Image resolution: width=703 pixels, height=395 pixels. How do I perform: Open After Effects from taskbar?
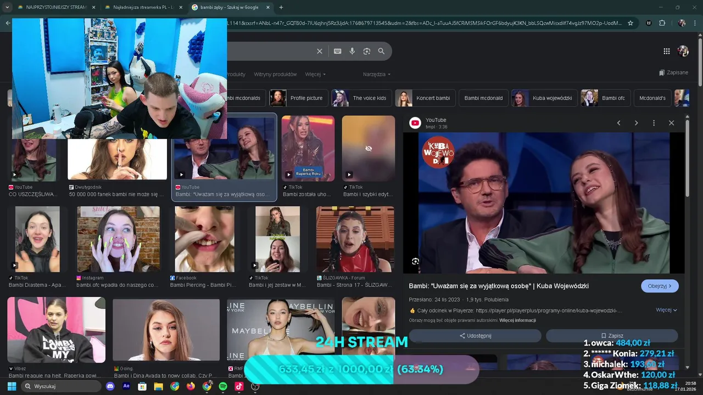click(x=126, y=386)
